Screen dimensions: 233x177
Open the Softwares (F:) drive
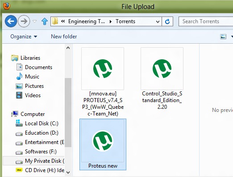(x=41, y=152)
